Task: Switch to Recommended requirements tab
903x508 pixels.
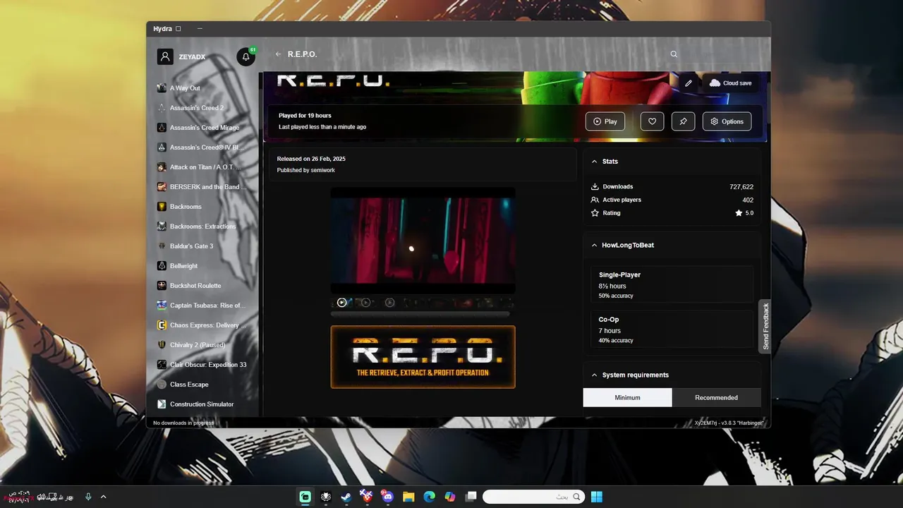Action: 716,397
